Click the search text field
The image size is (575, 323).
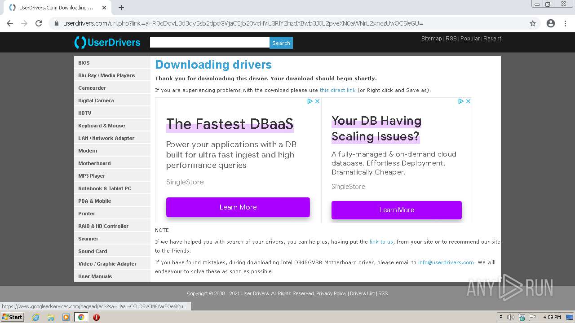(210, 42)
